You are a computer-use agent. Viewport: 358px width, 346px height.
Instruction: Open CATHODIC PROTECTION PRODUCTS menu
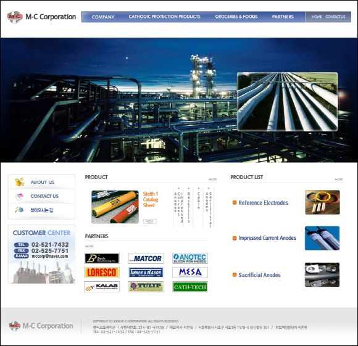164,17
